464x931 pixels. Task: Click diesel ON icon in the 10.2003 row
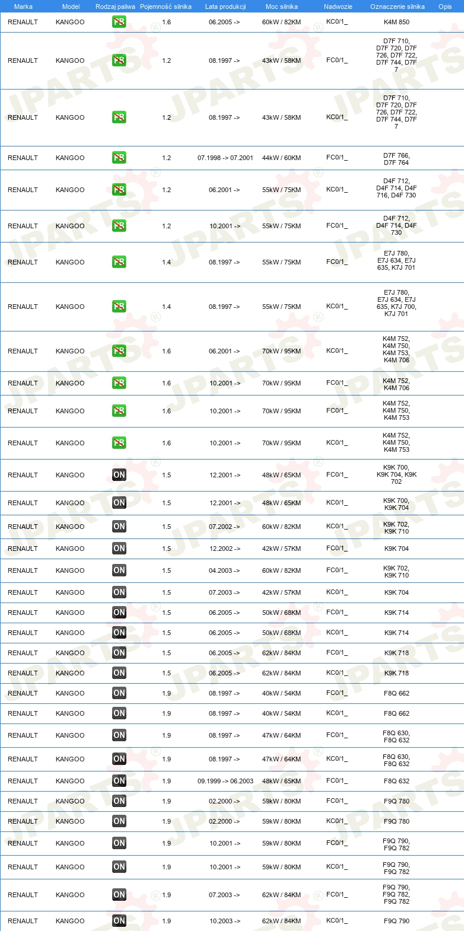[x=119, y=921]
